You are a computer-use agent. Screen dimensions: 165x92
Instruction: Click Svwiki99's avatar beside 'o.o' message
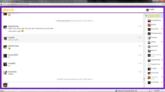click(5, 64)
